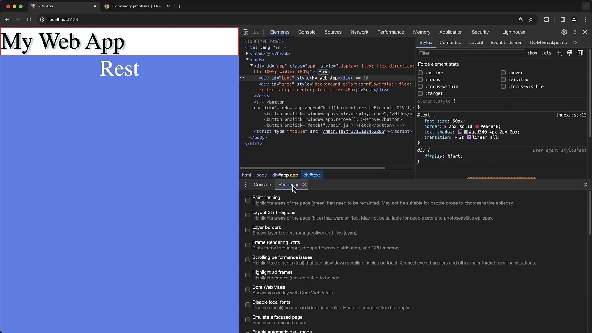The image size is (592, 333).
Task: Enable Paint flashing rendering option
Action: pos(247,199)
